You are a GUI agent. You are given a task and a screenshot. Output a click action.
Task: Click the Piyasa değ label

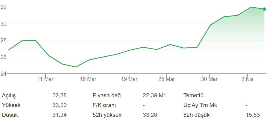(106, 95)
